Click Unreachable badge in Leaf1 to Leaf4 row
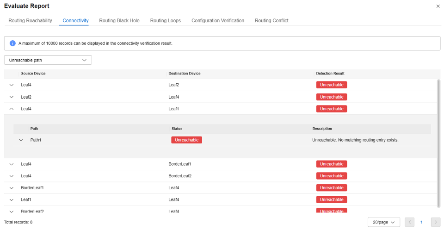Image resolution: width=444 pixels, height=230 pixels. coord(332,200)
